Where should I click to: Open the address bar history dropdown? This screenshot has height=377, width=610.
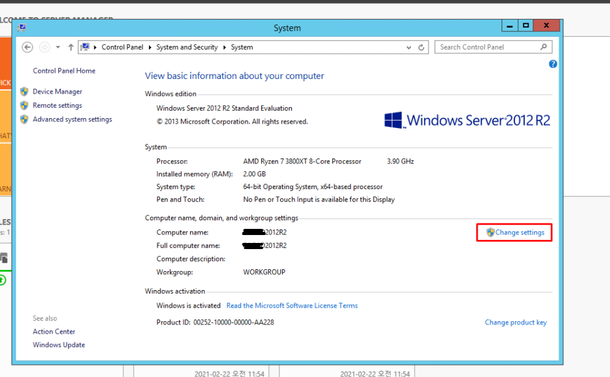click(408, 47)
